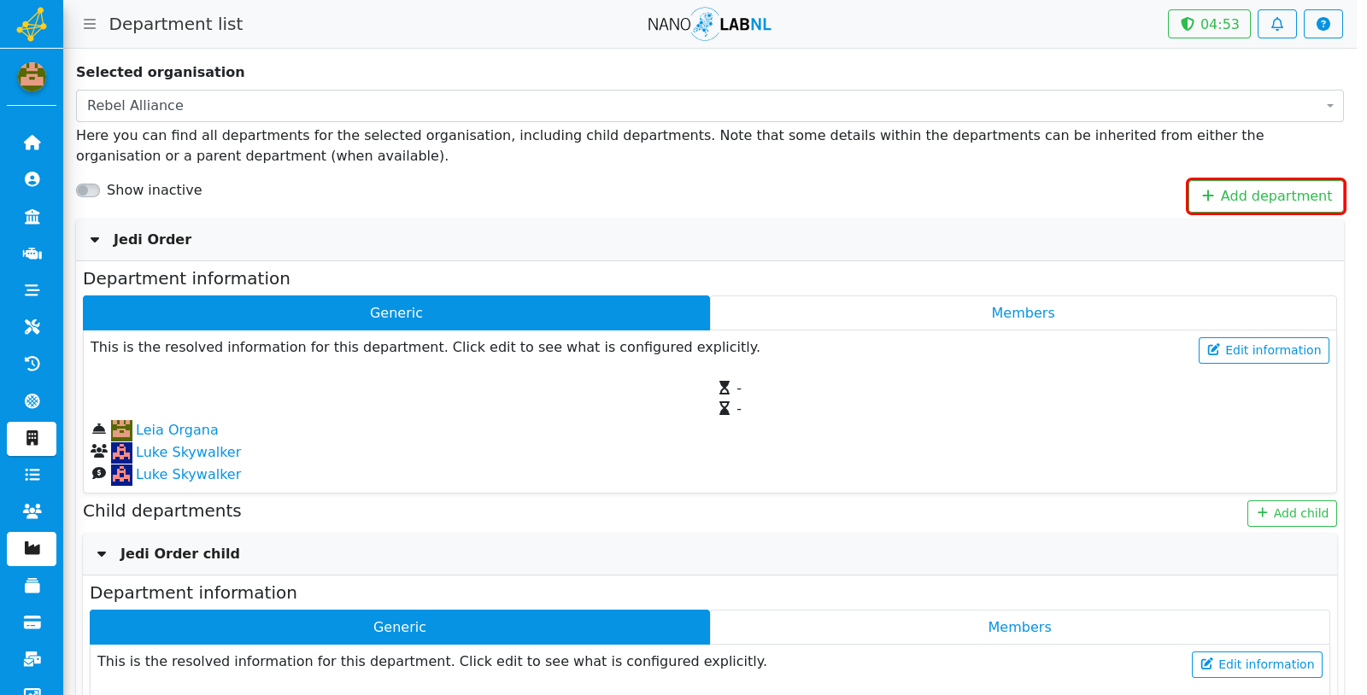Open notifications bell in top bar

click(x=1277, y=24)
